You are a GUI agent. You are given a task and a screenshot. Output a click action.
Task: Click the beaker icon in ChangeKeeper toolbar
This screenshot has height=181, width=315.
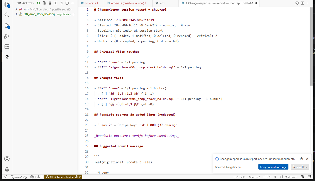click(x=50, y=3)
